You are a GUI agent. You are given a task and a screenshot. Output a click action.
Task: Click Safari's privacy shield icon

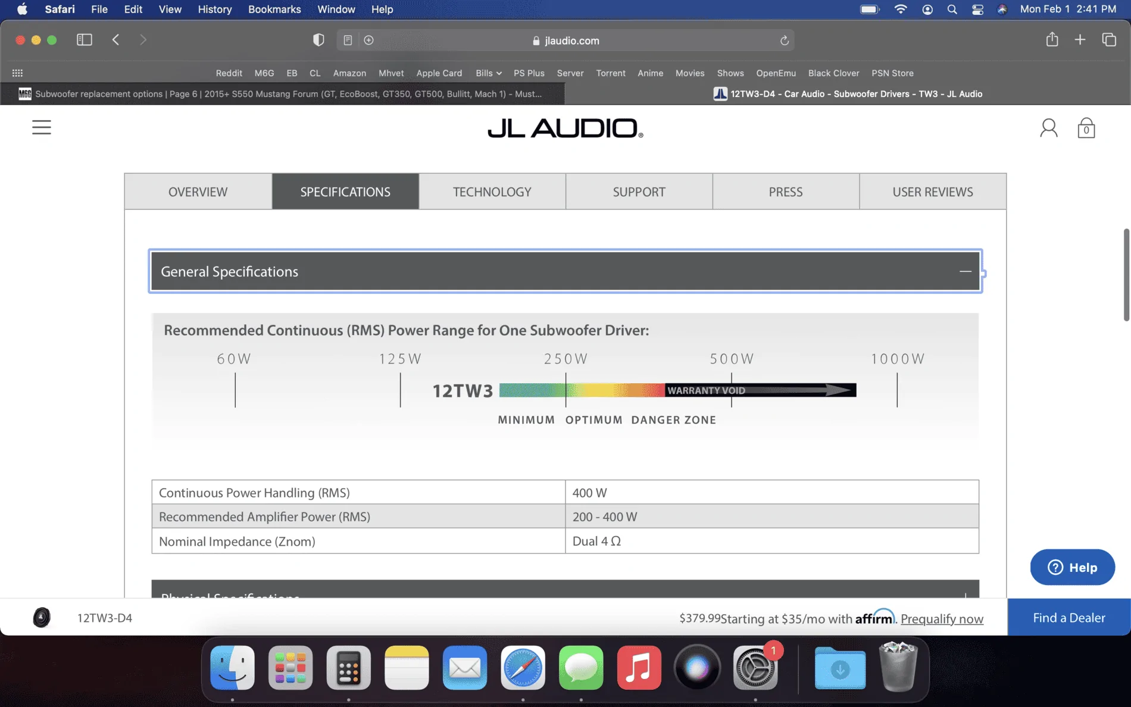pos(318,40)
